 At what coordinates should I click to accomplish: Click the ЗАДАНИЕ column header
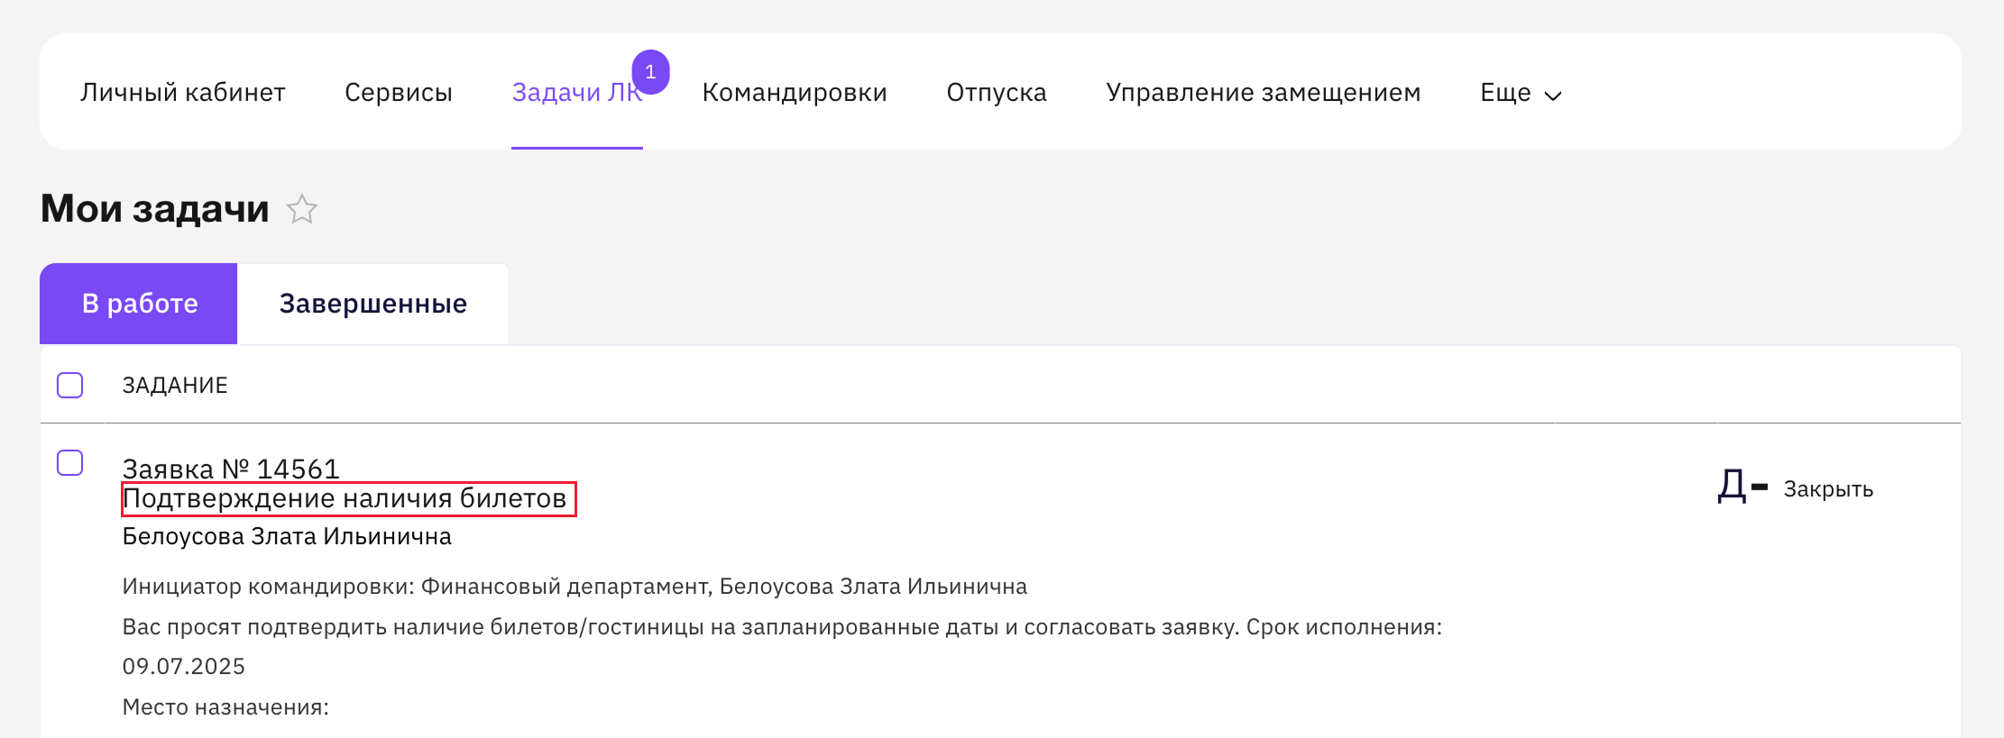point(175,386)
